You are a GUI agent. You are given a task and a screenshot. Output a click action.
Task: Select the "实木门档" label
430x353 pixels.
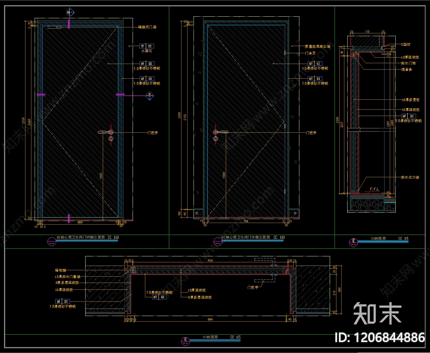click(x=408, y=63)
